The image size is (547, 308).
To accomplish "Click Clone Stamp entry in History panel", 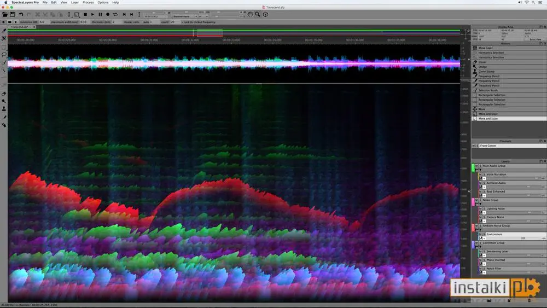I will click(x=486, y=72).
